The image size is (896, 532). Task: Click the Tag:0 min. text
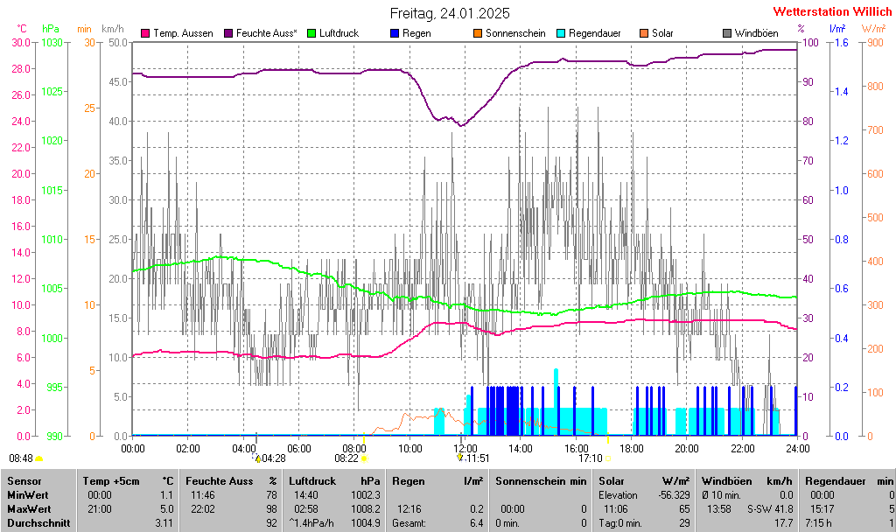(620, 523)
